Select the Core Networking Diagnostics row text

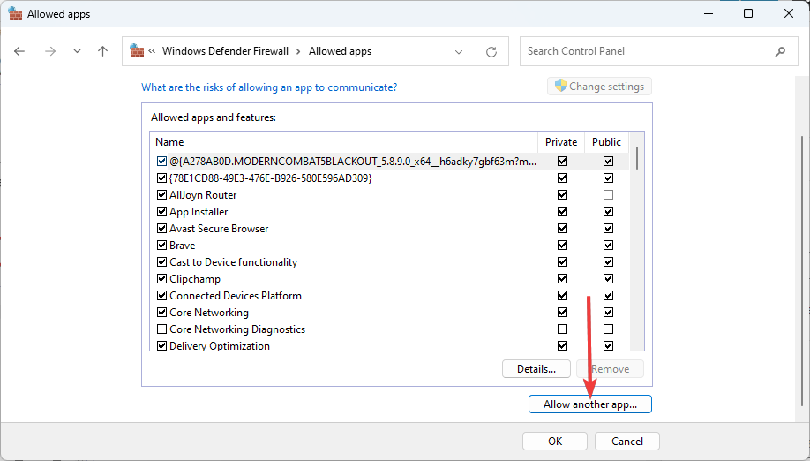click(x=237, y=329)
